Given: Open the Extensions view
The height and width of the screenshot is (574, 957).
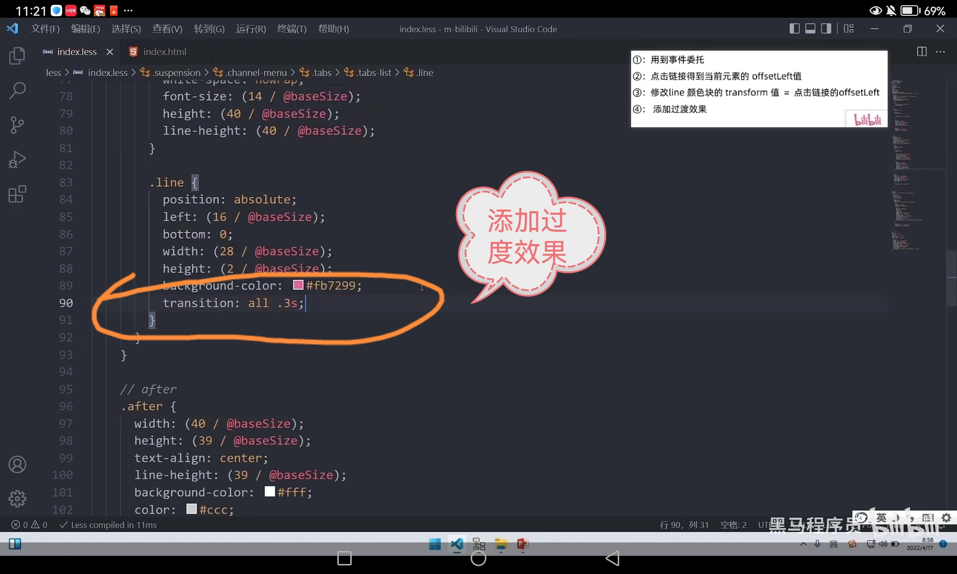Looking at the screenshot, I should tap(17, 194).
